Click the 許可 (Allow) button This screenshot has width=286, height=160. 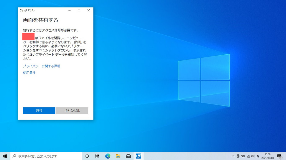(39, 110)
